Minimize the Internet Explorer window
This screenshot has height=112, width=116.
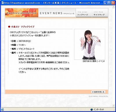pos(105,3)
